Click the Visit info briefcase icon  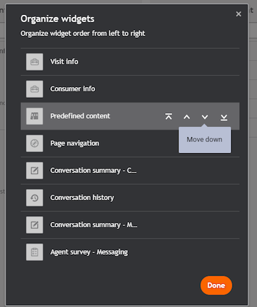[35, 62]
